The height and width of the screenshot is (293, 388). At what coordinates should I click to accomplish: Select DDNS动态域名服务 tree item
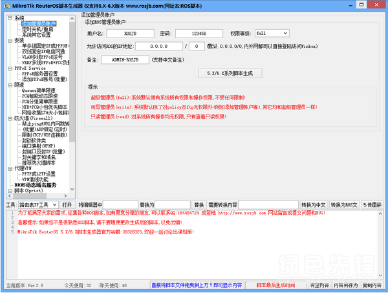36,185
